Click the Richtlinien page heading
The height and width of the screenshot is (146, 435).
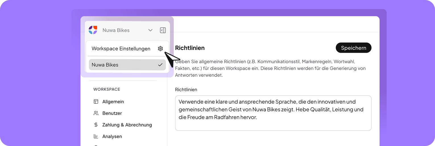tap(190, 48)
